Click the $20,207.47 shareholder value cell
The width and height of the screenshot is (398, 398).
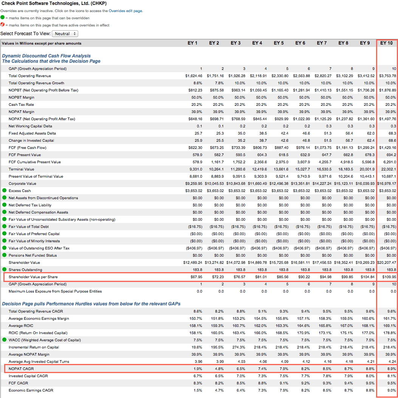387,262
